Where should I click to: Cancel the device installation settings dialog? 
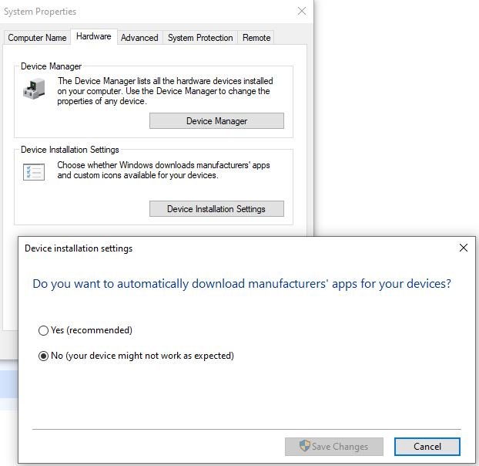click(x=427, y=447)
